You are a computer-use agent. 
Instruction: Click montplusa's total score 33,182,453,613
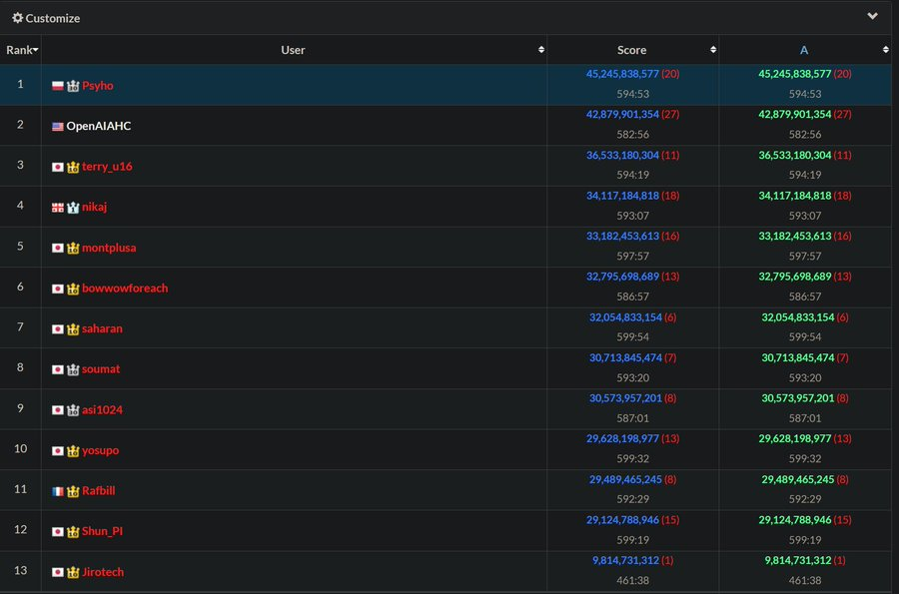click(x=622, y=236)
